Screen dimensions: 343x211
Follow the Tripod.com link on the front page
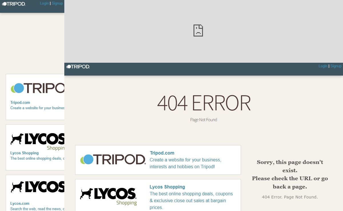pyautogui.click(x=162, y=153)
